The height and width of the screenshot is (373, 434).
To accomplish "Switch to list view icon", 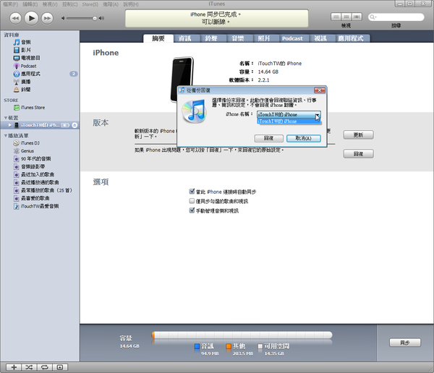I will pyautogui.click(x=336, y=17).
